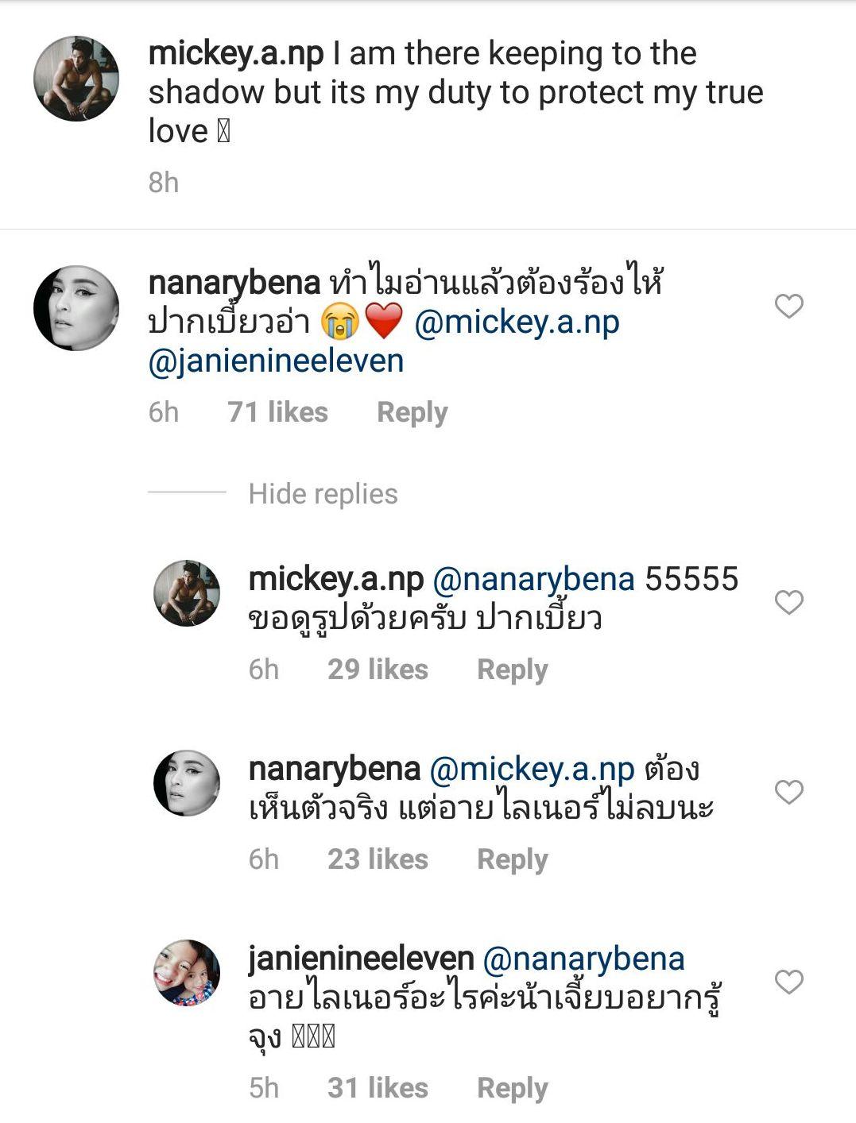The image size is (856, 1123).
Task: Open janienineeleven's profile picture
Action: 187,973
